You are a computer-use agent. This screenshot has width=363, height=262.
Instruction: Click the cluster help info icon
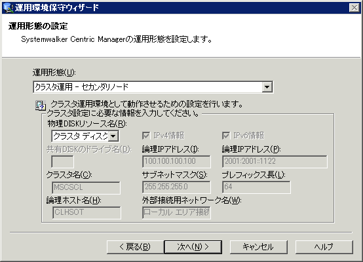click(41, 105)
